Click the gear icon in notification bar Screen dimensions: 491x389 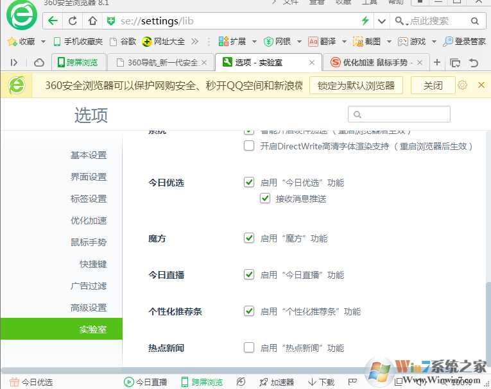tap(463, 85)
